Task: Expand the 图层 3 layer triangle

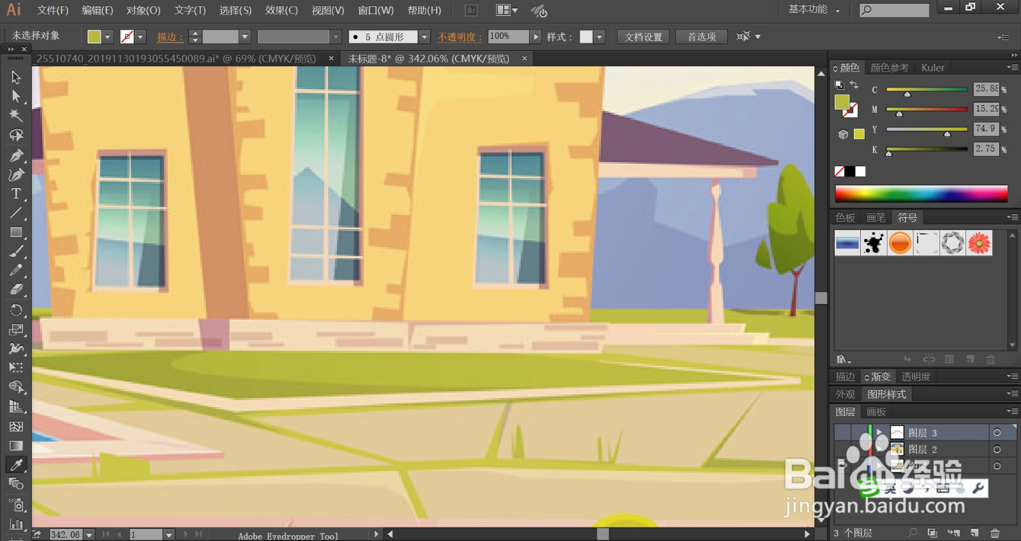Action: point(879,432)
